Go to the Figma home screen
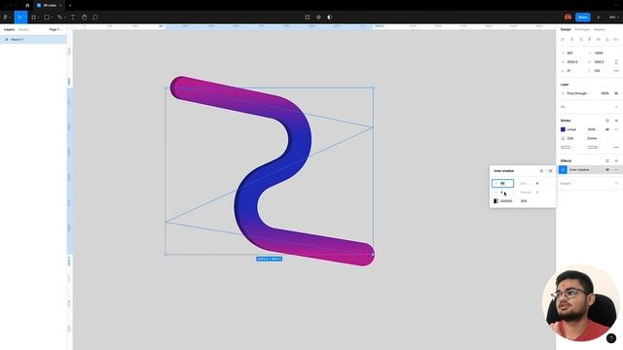Viewport: 623px width, 350px height. [27, 6]
